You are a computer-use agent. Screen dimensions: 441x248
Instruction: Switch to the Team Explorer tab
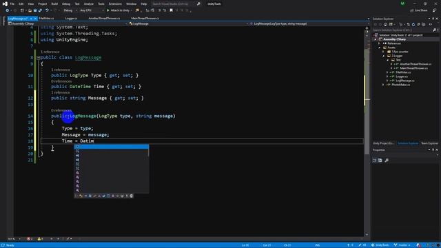tap(429, 143)
